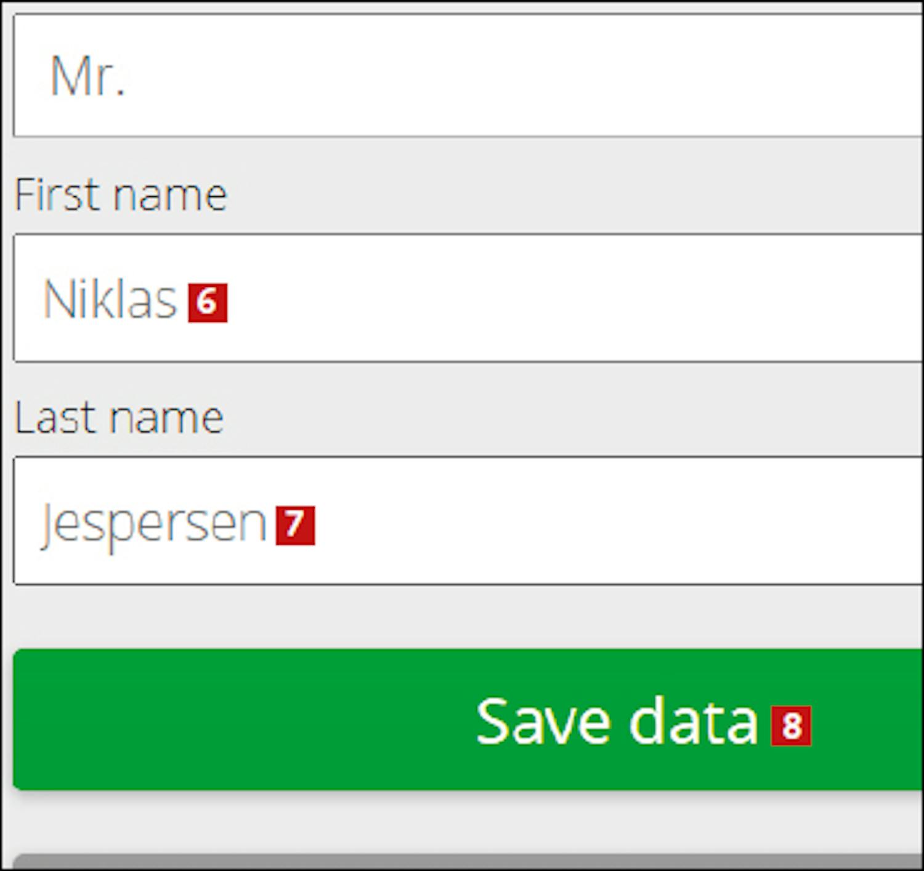Click red marker badge number 7

point(295,525)
